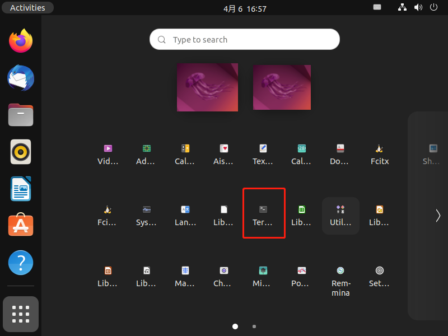Open the power menu icon

click(433, 7)
